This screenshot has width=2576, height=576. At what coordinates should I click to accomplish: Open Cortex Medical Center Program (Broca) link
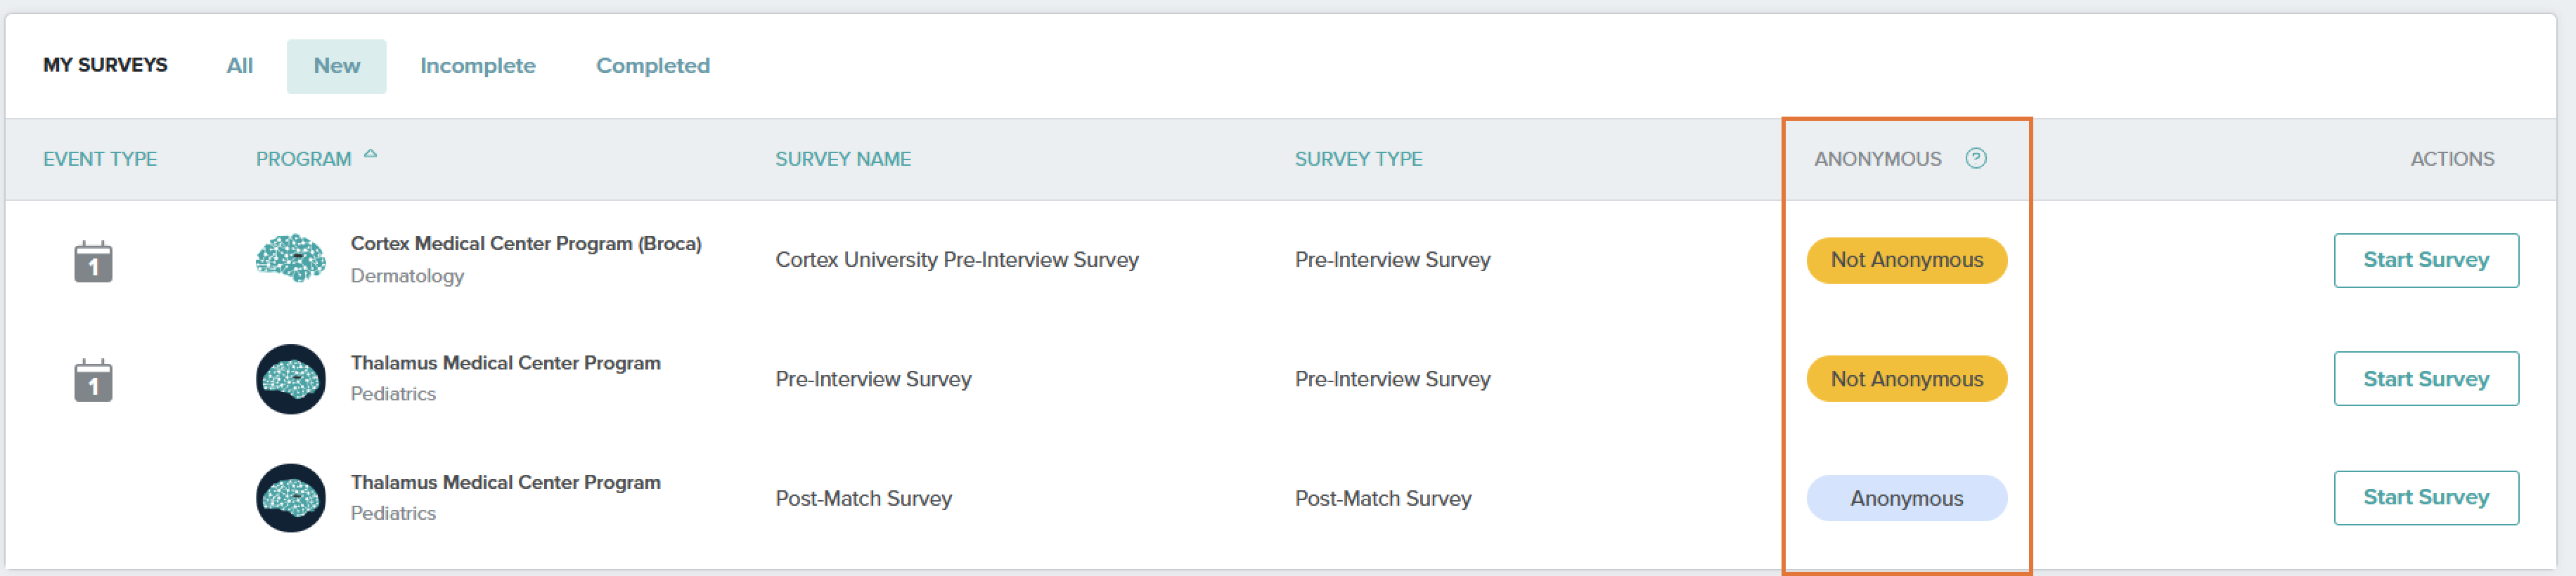point(526,244)
